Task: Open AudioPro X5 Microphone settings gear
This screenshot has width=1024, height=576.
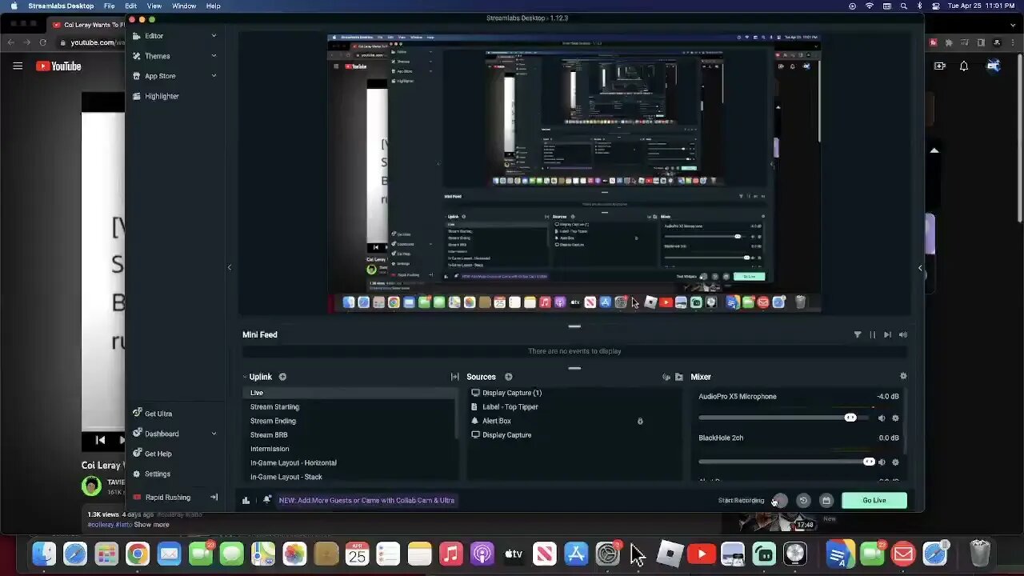Action: click(895, 418)
